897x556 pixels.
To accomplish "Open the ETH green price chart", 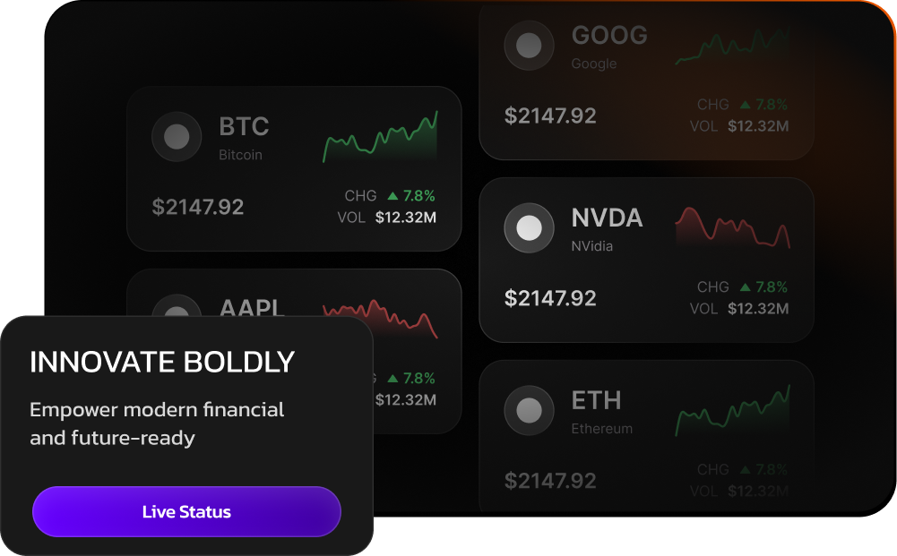I will [732, 412].
